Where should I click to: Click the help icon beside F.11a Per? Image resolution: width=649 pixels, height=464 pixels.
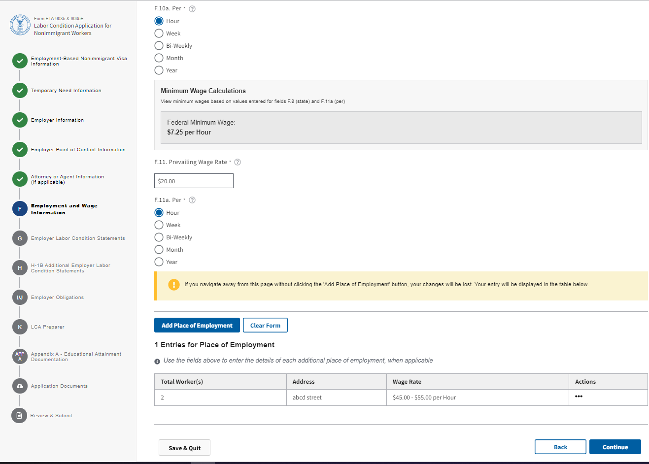[192, 200]
